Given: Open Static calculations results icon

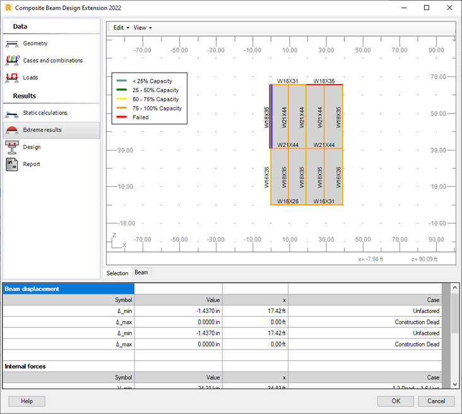Looking at the screenshot, I should coord(12,113).
